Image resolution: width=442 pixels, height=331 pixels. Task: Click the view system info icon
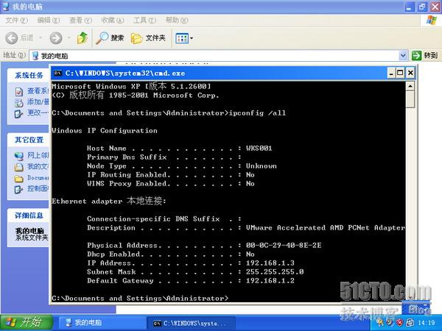point(18,91)
